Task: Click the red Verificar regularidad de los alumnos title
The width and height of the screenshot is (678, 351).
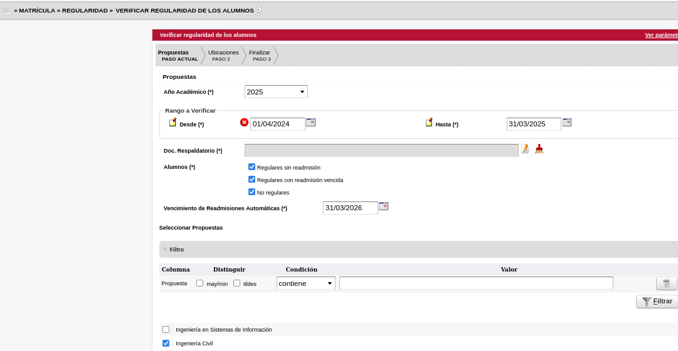Action: [x=208, y=35]
